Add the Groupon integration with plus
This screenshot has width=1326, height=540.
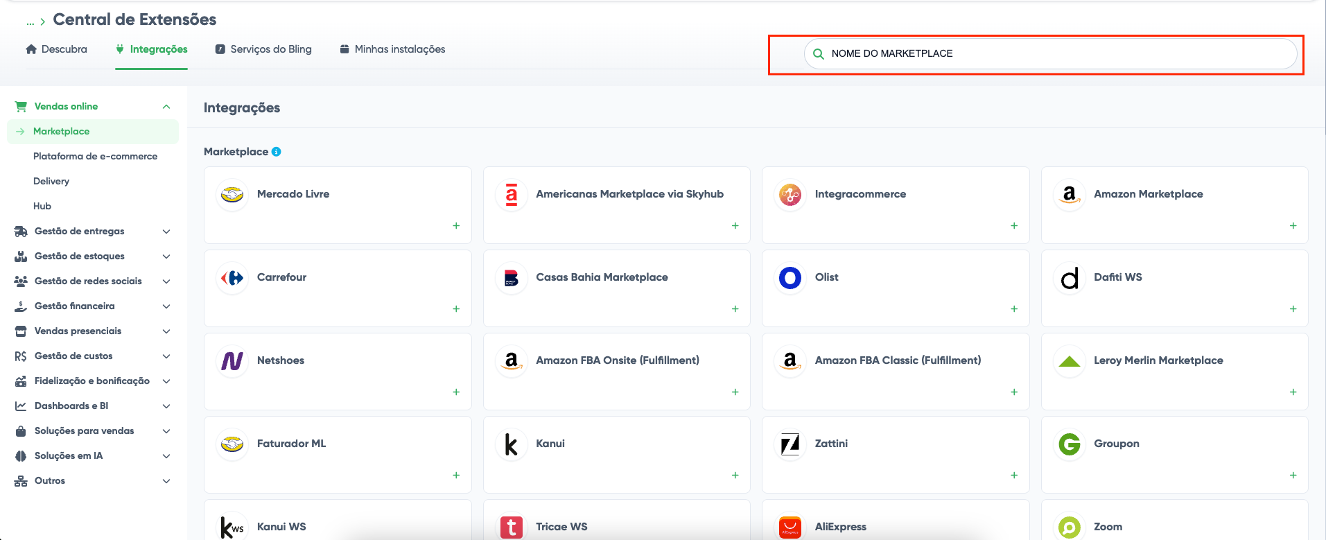pos(1293,476)
